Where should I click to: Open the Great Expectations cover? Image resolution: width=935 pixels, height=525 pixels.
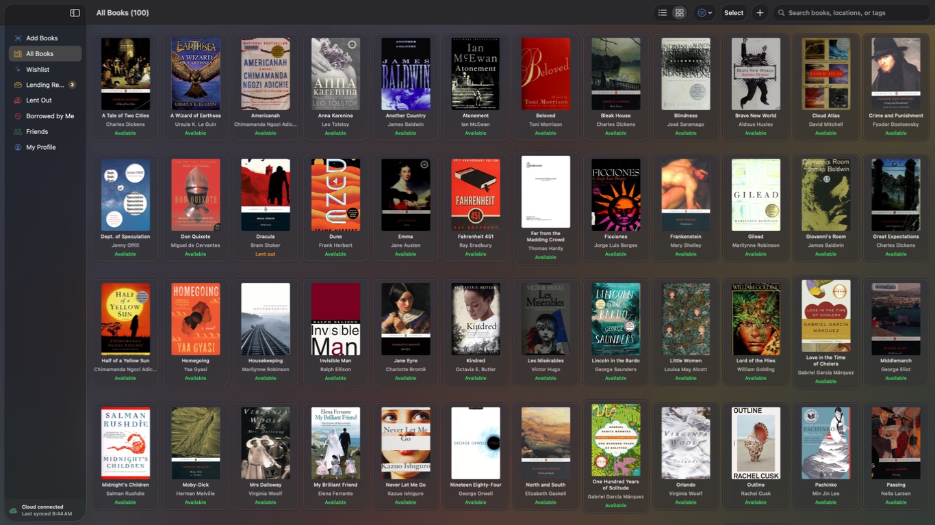(x=895, y=195)
